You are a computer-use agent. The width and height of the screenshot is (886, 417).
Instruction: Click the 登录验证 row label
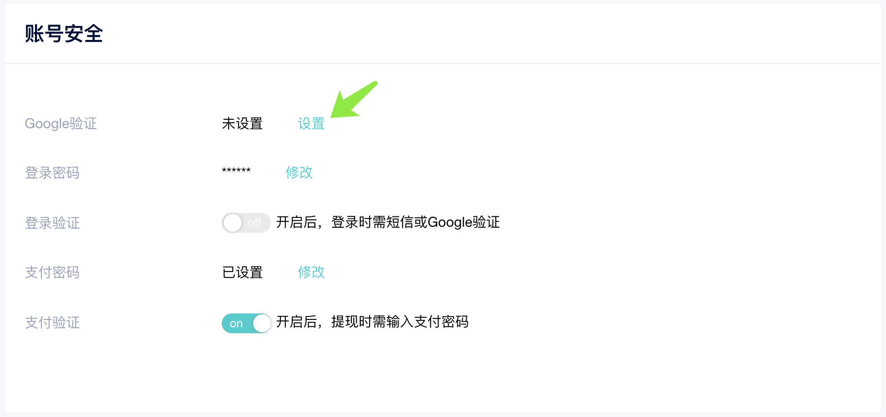point(52,223)
